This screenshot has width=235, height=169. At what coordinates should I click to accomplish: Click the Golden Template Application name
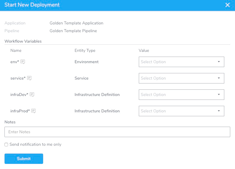77,23
